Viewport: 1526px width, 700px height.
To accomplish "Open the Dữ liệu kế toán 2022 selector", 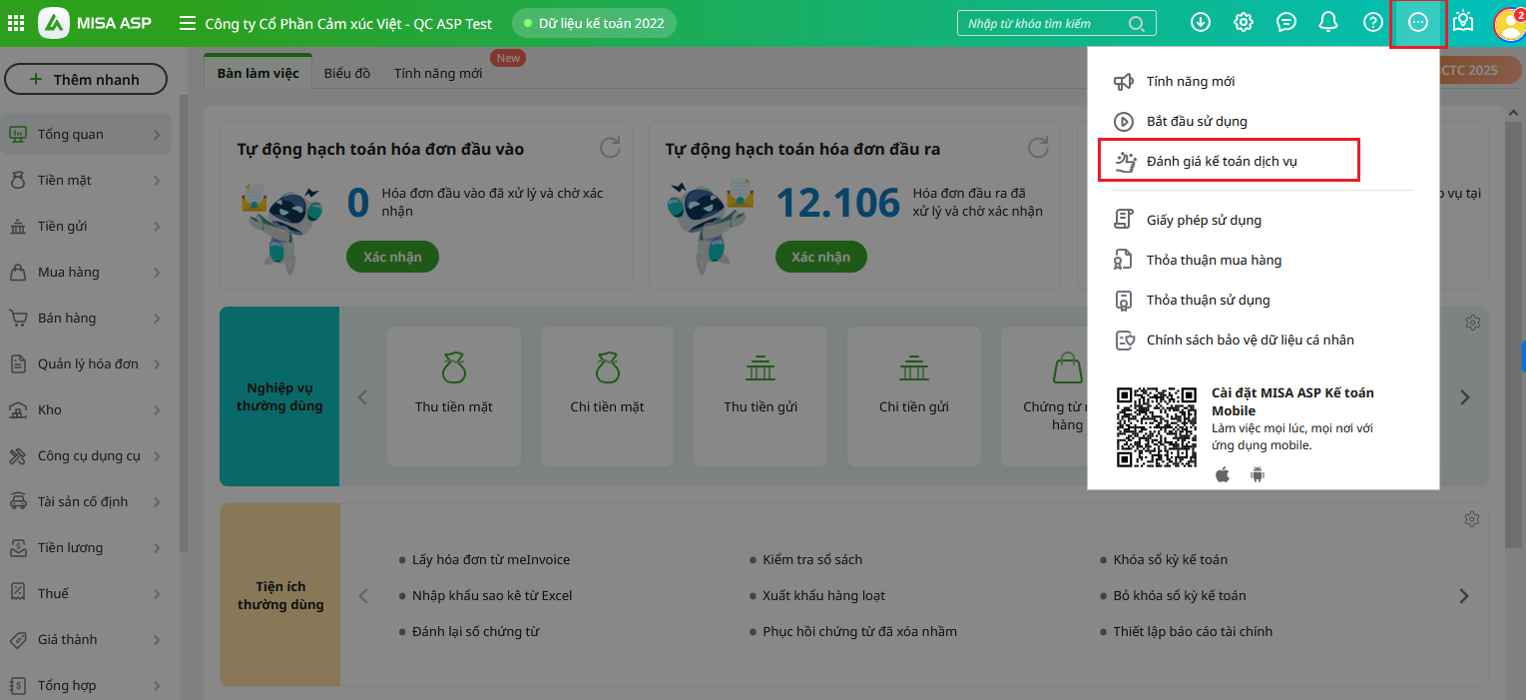I will (594, 23).
